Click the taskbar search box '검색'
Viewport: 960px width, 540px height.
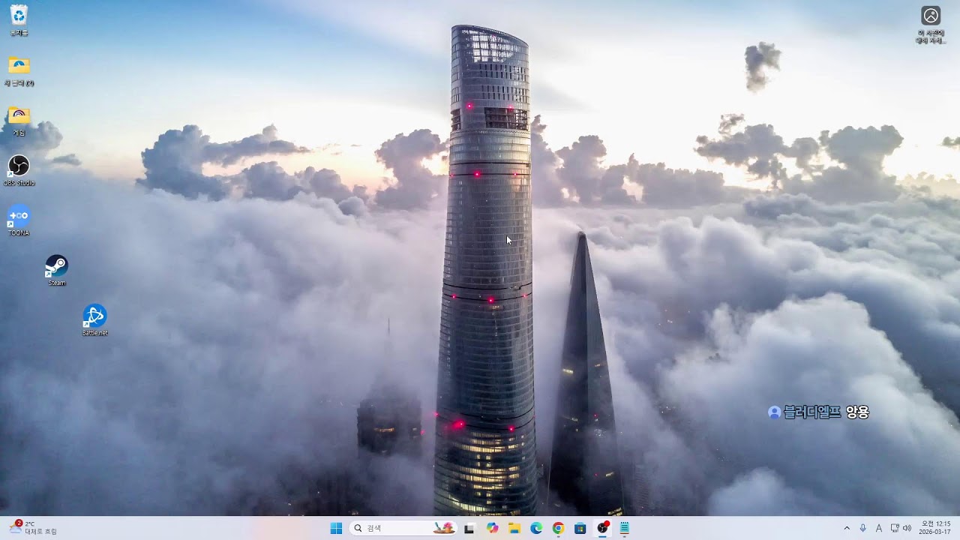click(403, 528)
